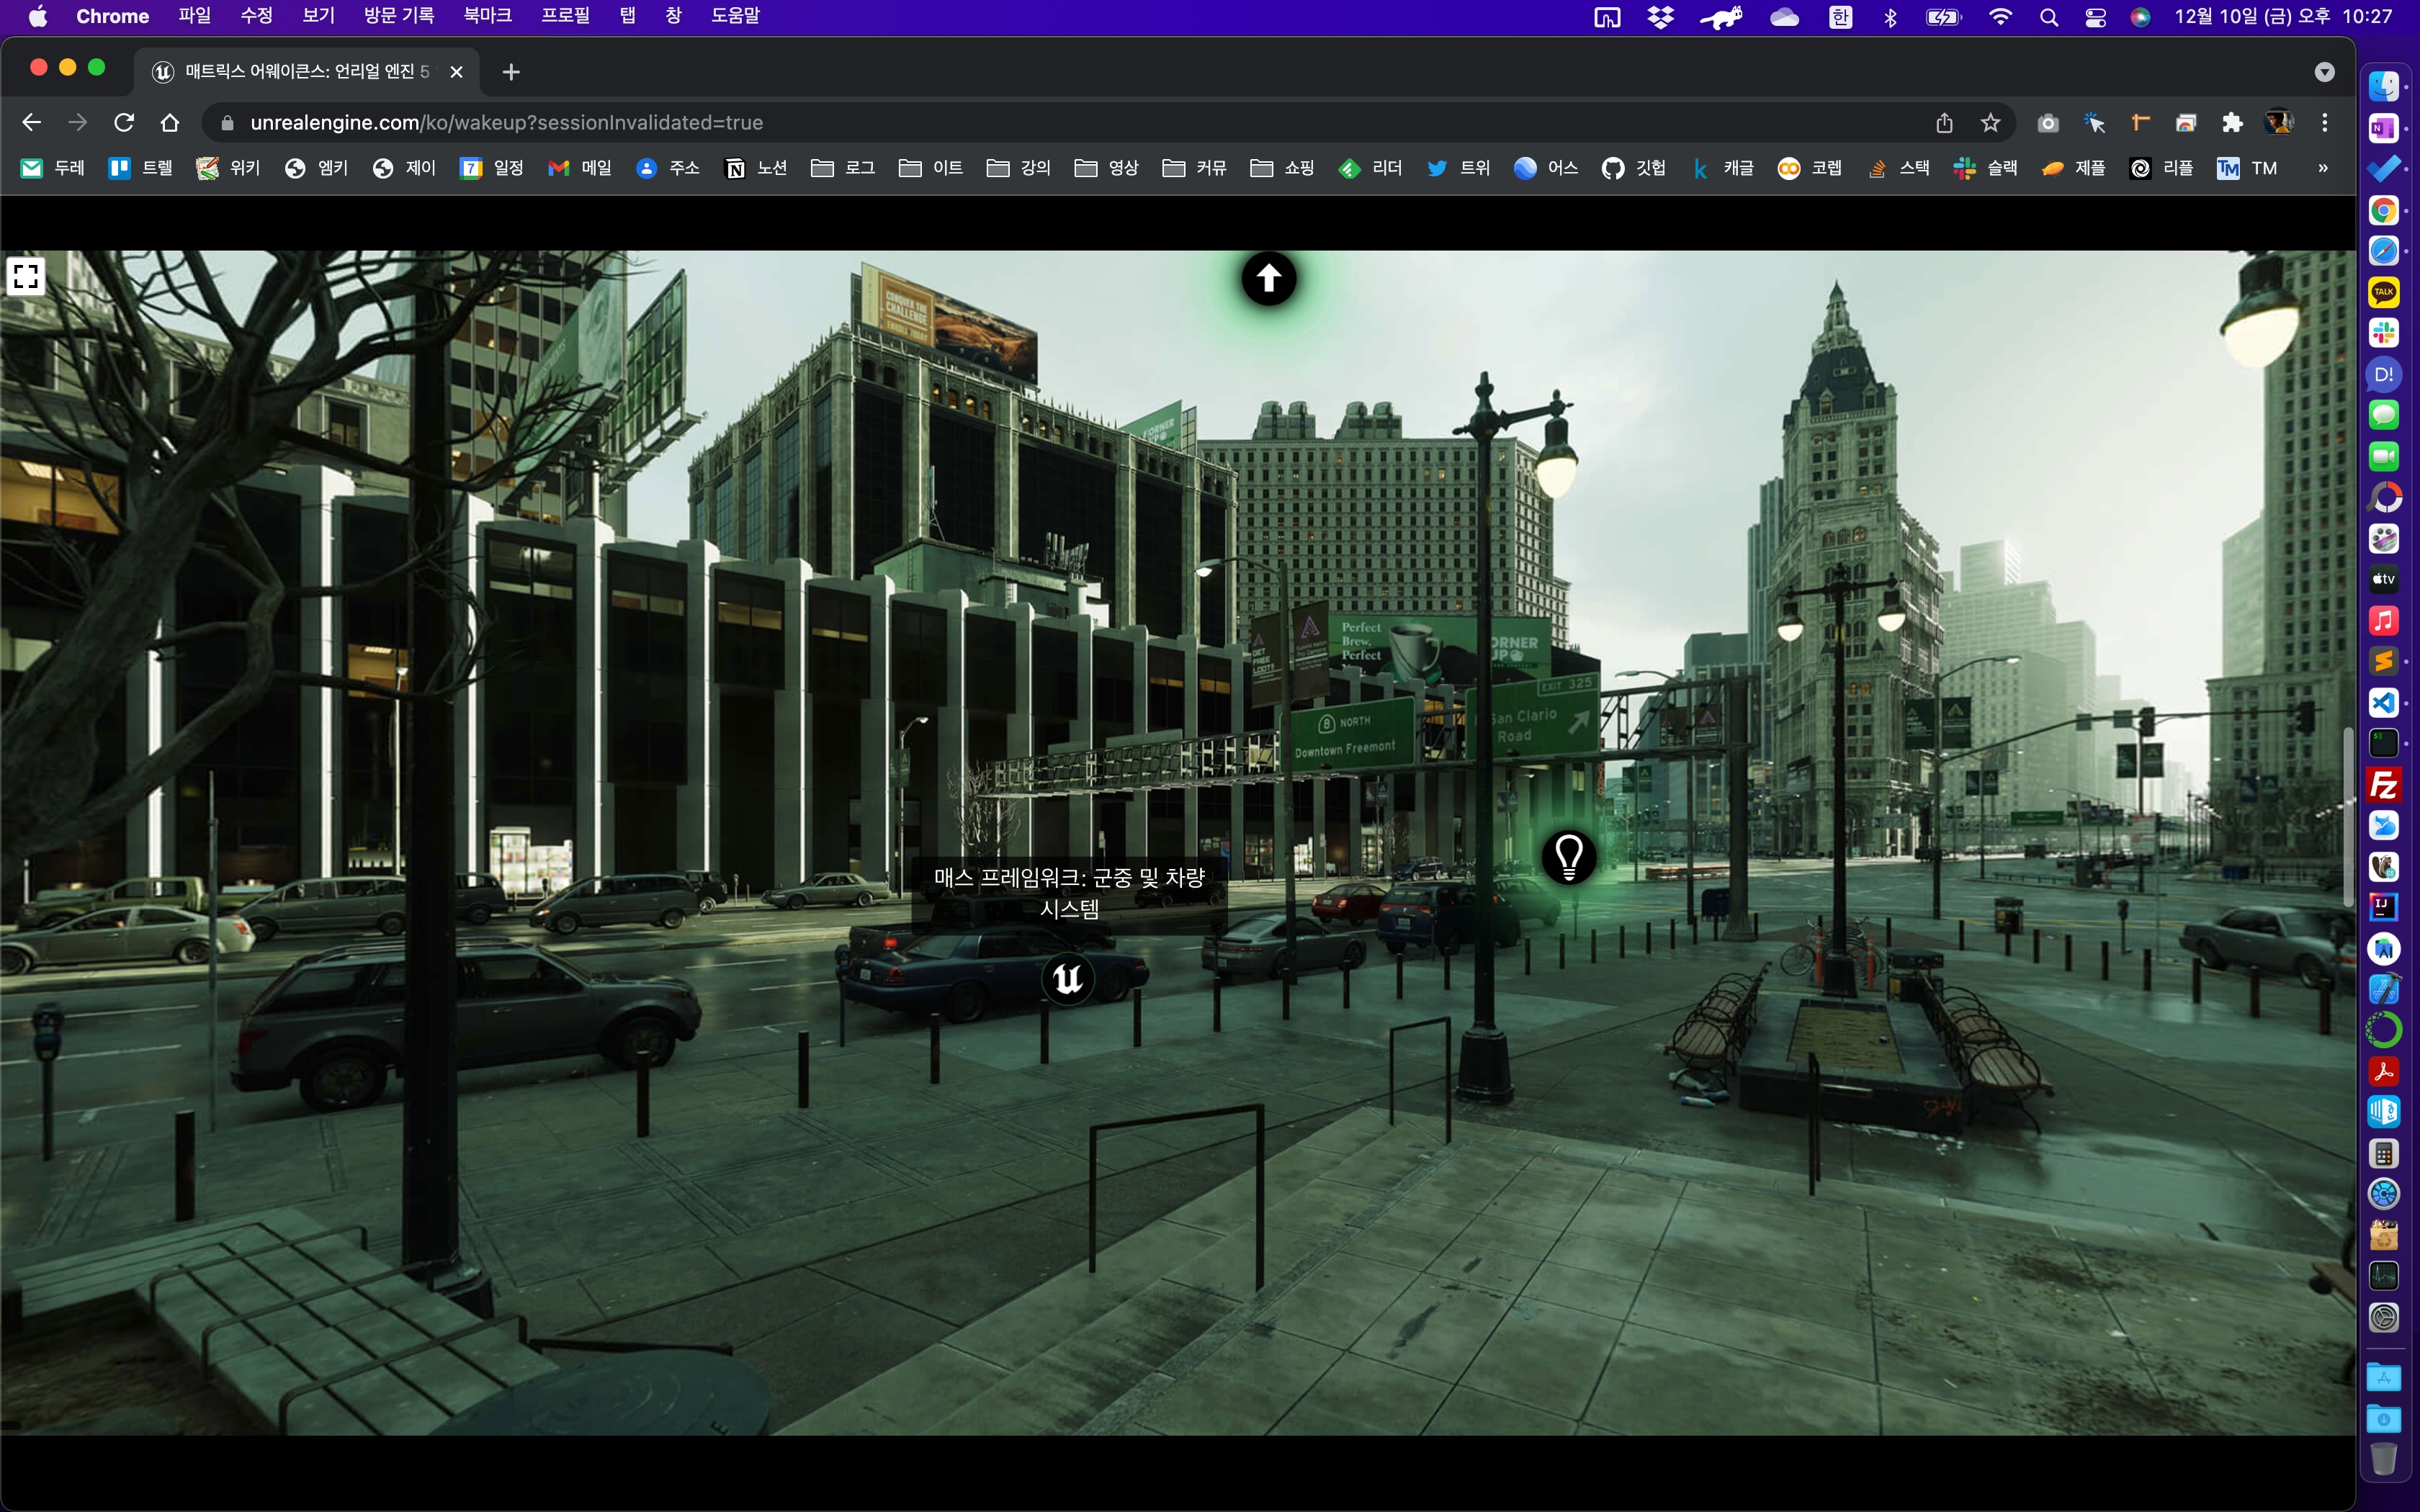Click the share page icon in address bar
The width and height of the screenshot is (2420, 1512).
1944,122
